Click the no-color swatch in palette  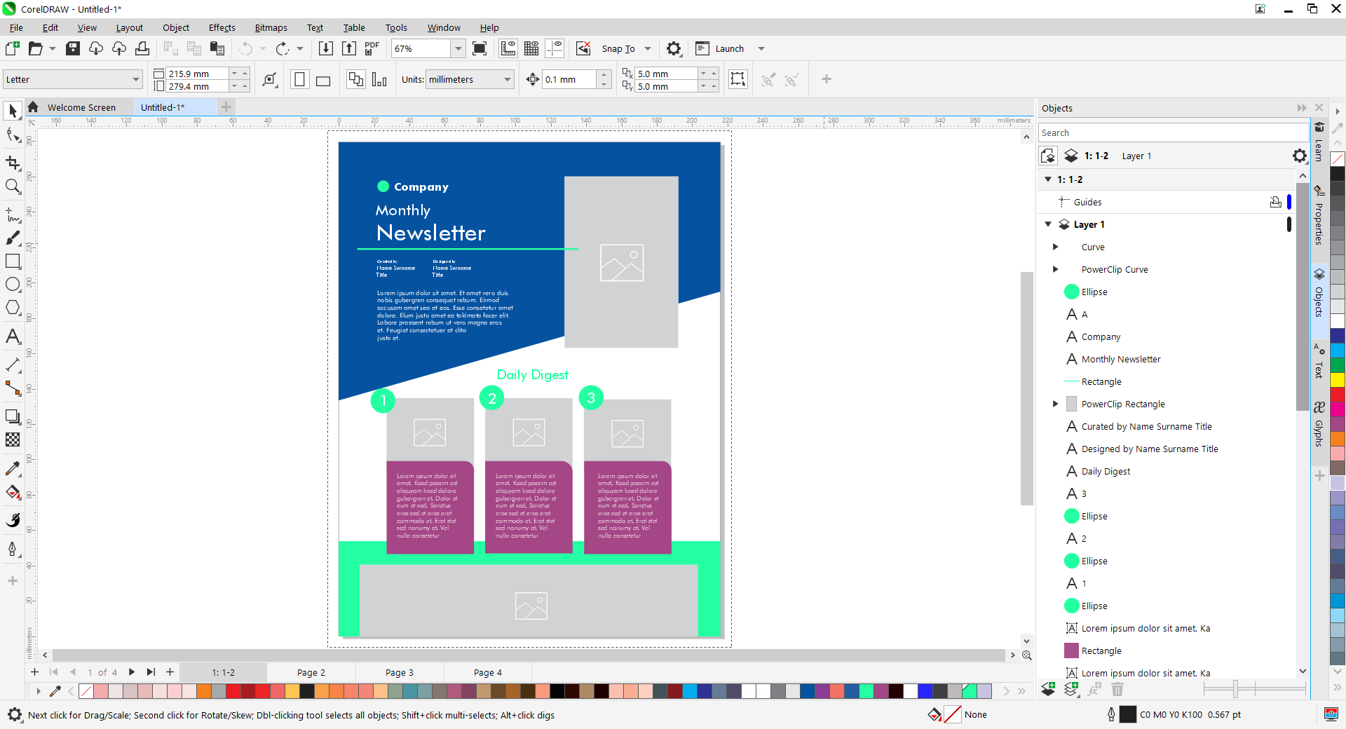[86, 691]
